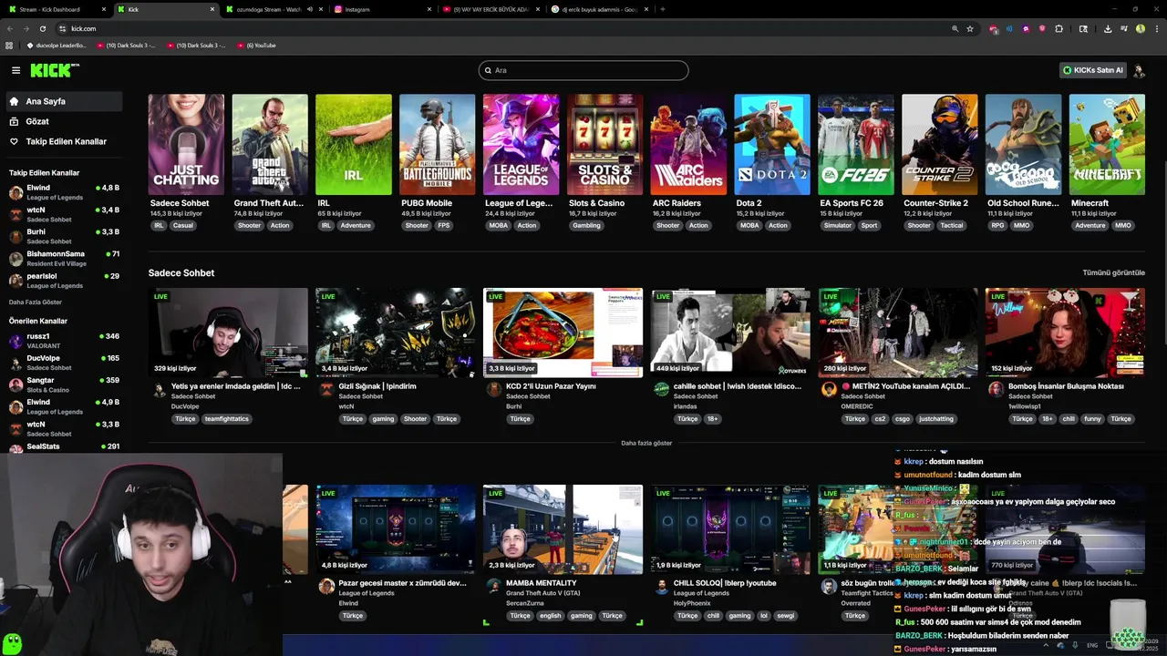
Task: Reload the kick.com page
Action: pyautogui.click(x=42, y=28)
